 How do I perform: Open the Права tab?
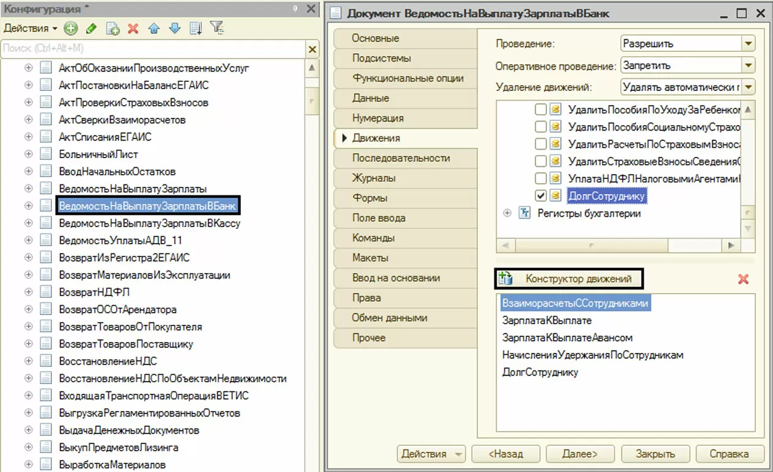(x=405, y=298)
